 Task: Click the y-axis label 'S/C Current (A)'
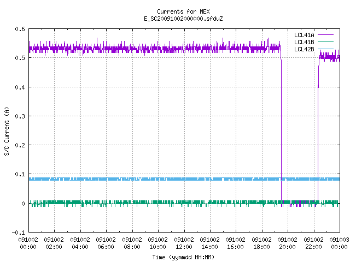(7, 132)
